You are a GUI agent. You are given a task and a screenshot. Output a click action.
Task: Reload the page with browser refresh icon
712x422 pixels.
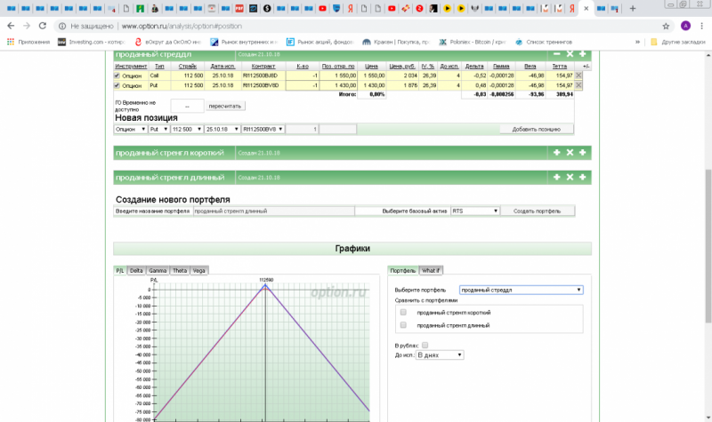tap(40, 26)
